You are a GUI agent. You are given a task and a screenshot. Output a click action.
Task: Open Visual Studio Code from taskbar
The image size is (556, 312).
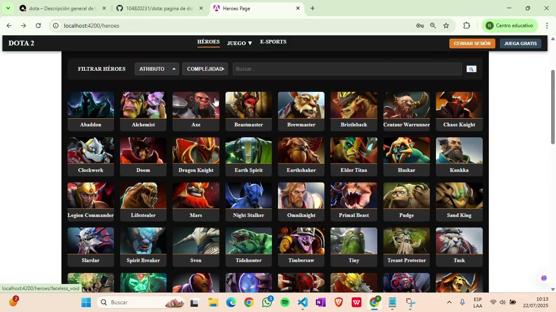point(303,302)
